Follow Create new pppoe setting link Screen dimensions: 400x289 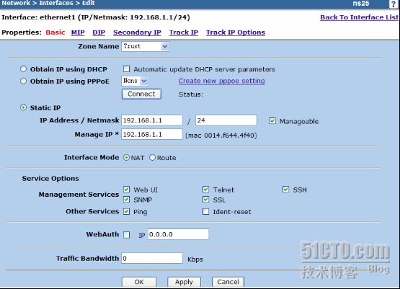(x=222, y=81)
